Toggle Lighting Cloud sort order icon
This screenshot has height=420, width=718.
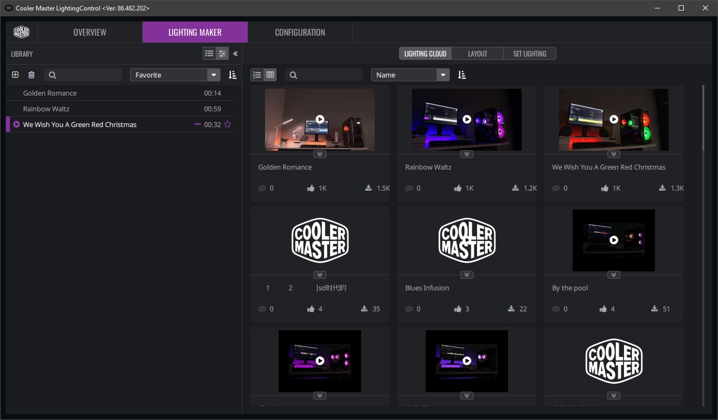(462, 75)
